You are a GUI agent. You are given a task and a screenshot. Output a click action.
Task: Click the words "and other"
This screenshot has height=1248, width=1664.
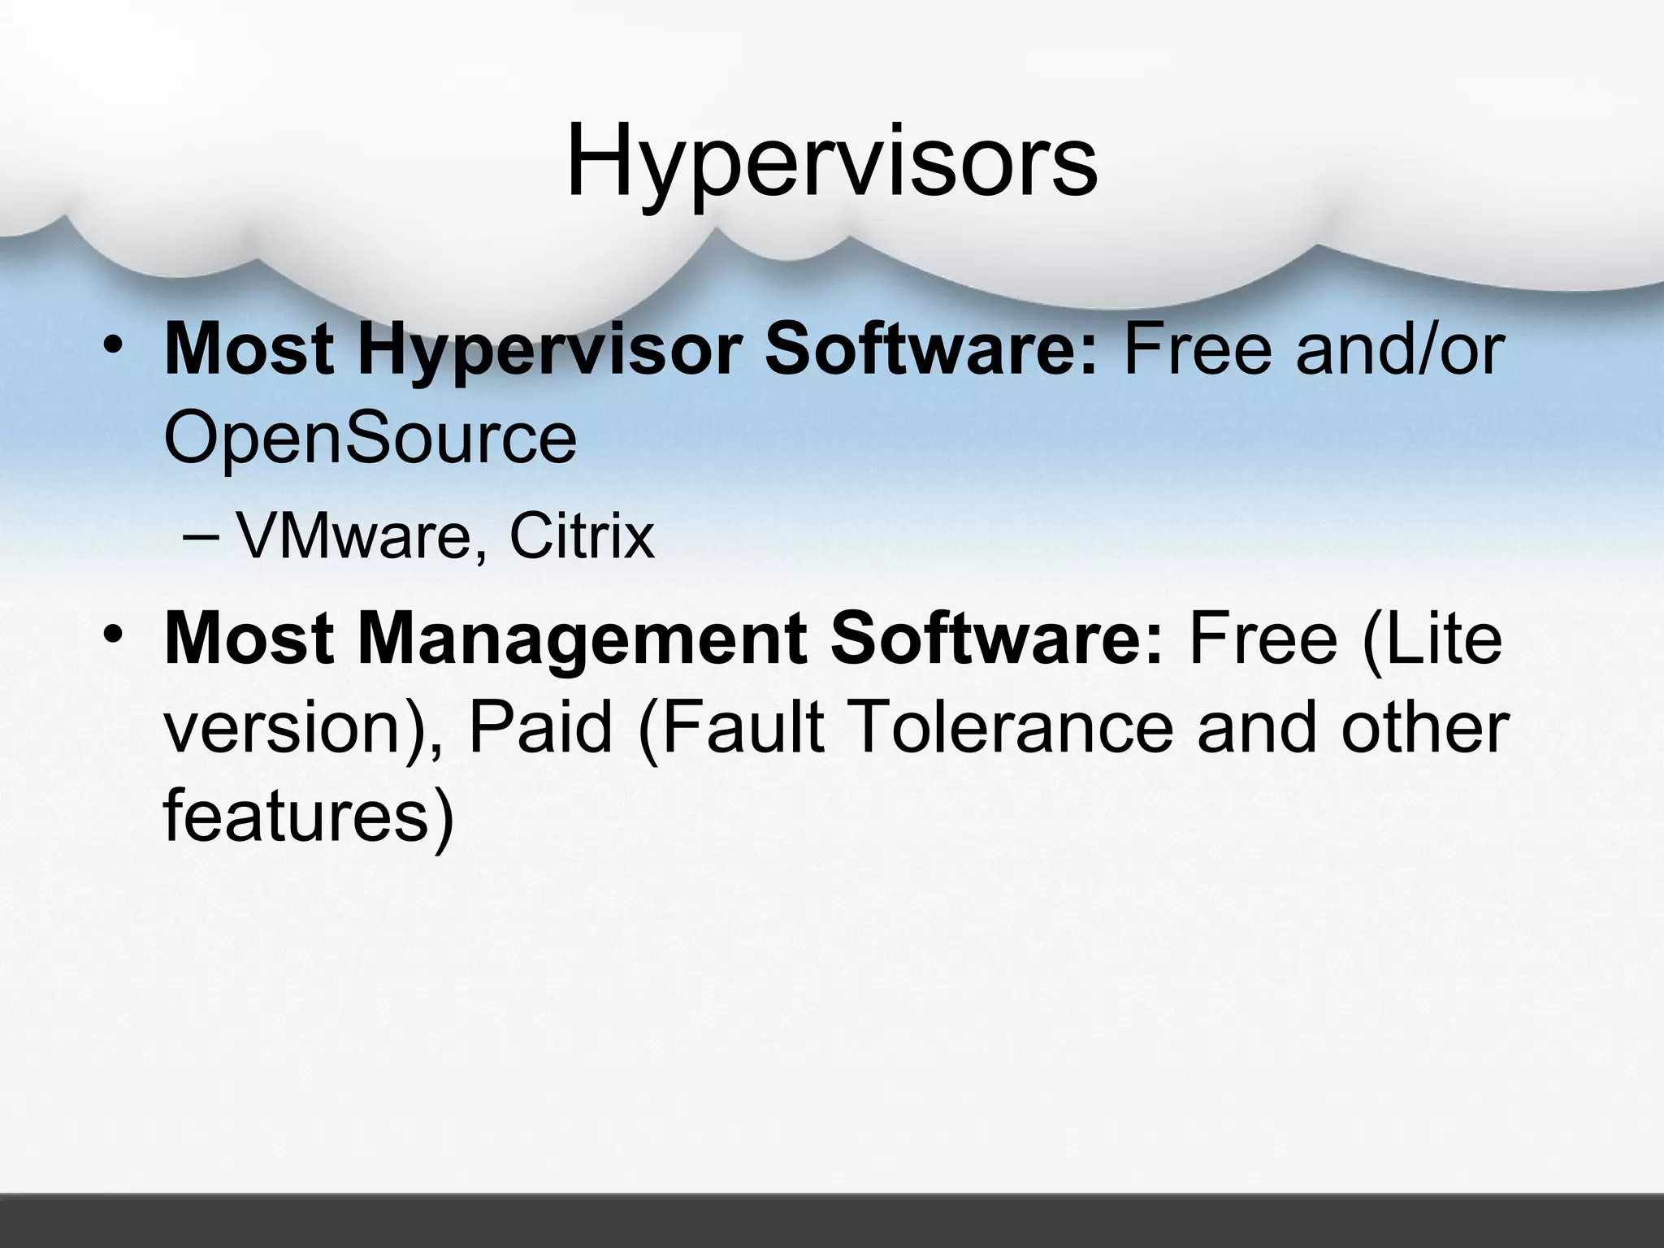tap(1353, 726)
